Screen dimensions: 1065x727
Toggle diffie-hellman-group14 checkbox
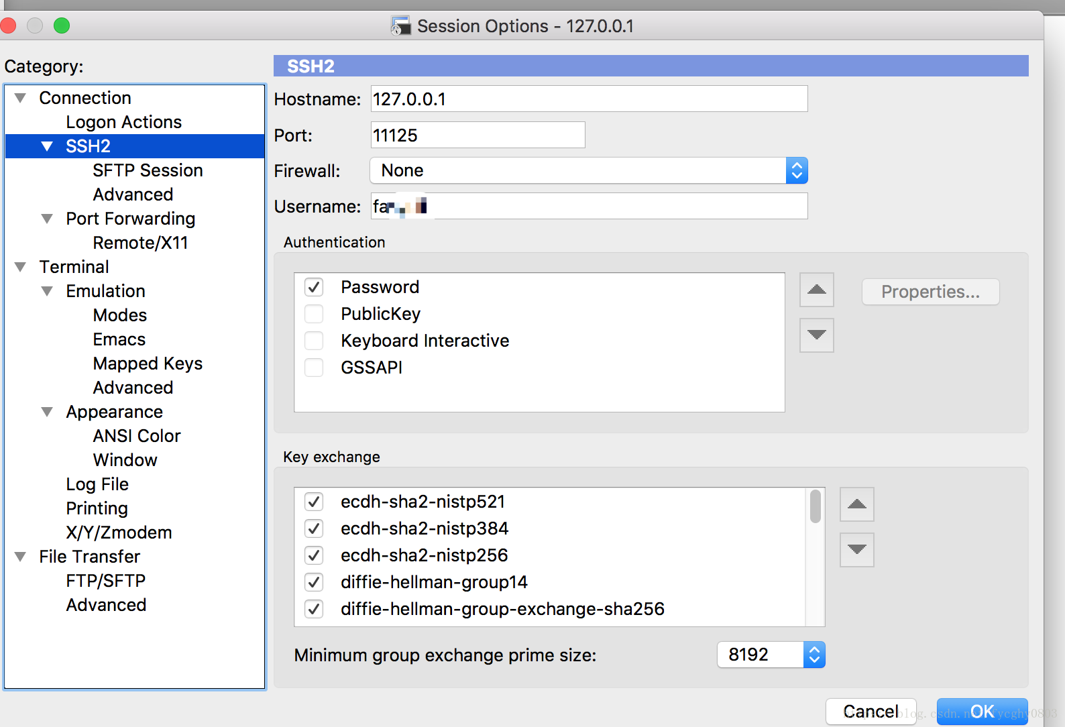click(x=314, y=582)
